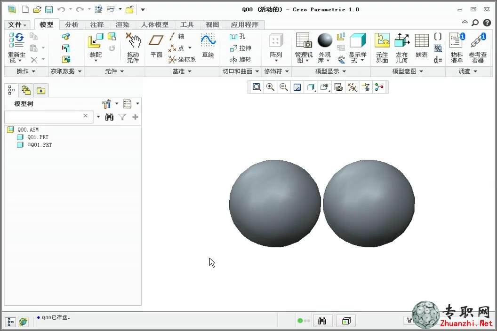Select the 拉伸 extrude tool
Screen dimensions: 497x331
pyautogui.click(x=240, y=48)
